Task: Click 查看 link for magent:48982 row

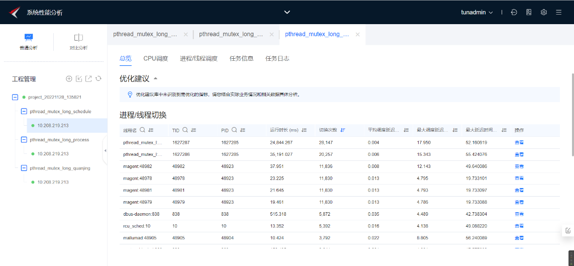Action: coord(519,166)
